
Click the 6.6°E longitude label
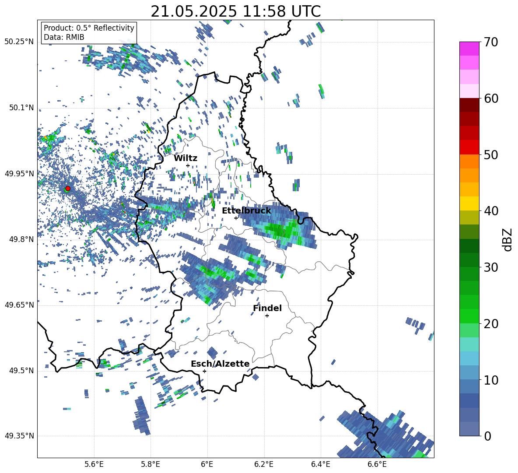click(x=377, y=464)
